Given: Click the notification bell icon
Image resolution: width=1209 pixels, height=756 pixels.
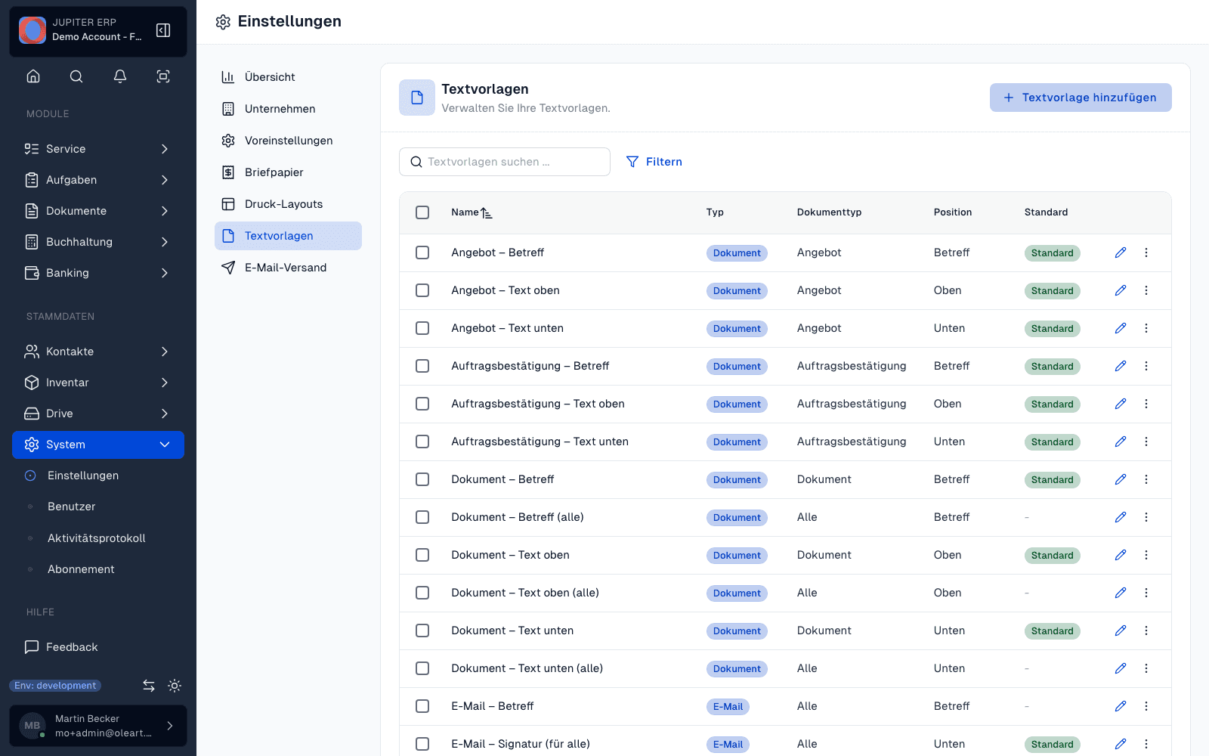Looking at the screenshot, I should (x=120, y=76).
